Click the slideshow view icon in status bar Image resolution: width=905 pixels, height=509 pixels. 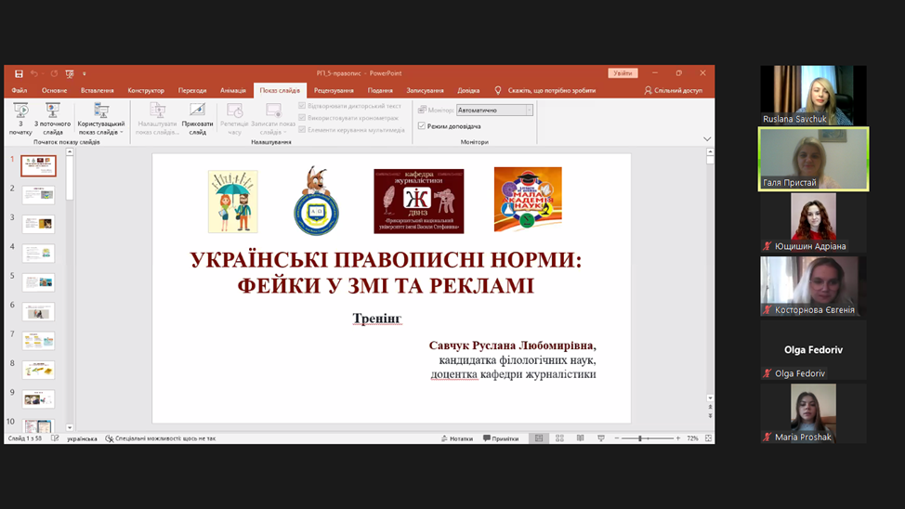coord(600,438)
